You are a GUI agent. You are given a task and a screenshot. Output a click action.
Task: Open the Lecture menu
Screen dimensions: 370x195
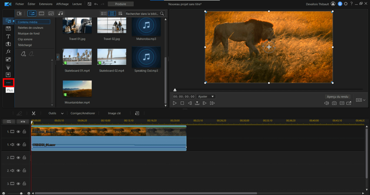tap(77, 4)
